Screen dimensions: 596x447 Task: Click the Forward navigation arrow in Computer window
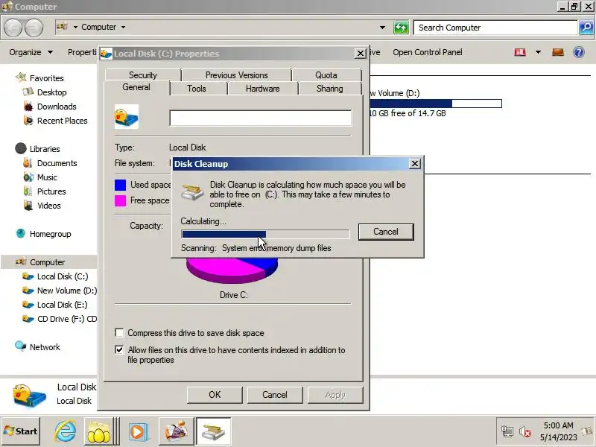tap(34, 28)
